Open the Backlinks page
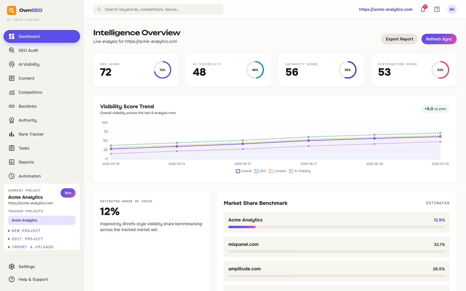This screenshot has height=291, width=466. [42, 106]
